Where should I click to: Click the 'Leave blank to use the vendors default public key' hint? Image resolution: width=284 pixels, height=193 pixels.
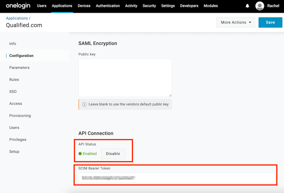[129, 104]
